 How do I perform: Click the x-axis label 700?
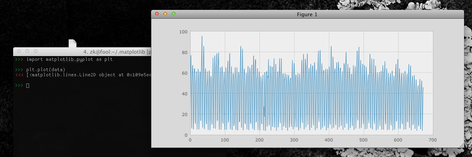433,140
